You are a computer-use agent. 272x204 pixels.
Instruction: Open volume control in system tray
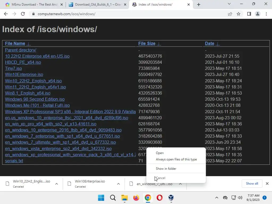(240, 198)
